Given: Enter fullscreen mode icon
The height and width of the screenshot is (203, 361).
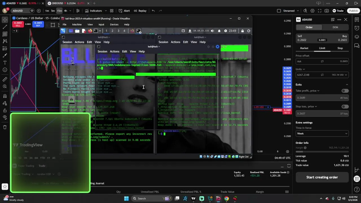Looking at the screenshot, I should [320, 11].
